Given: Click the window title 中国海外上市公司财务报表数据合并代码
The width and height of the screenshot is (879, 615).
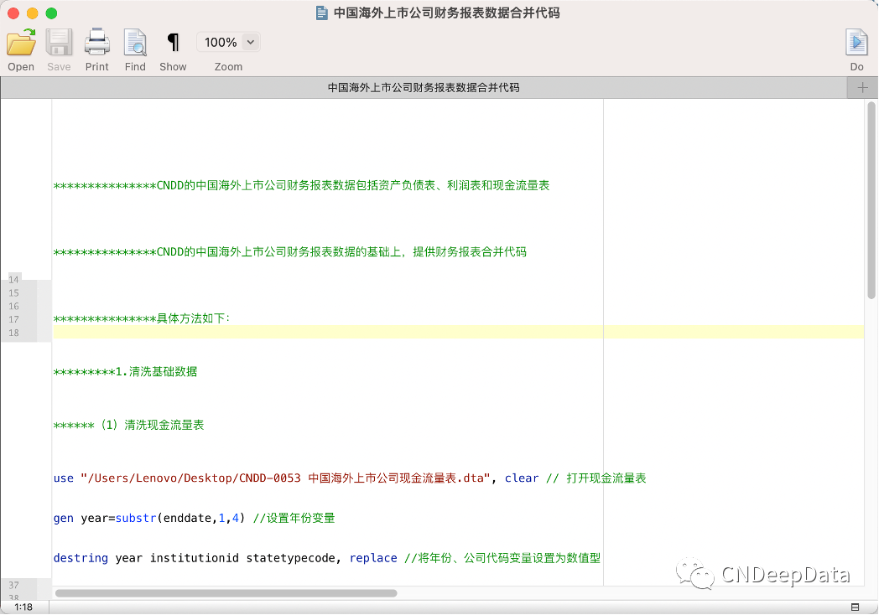Looking at the screenshot, I should coord(447,13).
